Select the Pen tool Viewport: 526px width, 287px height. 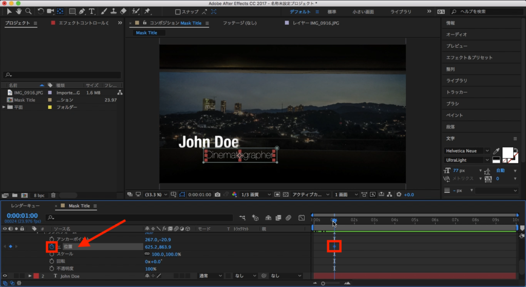pyautogui.click(x=82, y=11)
